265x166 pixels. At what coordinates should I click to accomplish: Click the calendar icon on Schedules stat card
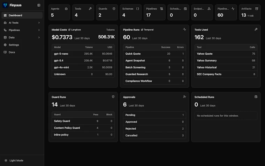[x=185, y=9]
